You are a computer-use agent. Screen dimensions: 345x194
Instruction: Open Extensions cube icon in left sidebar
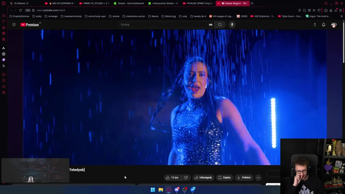tap(4, 86)
